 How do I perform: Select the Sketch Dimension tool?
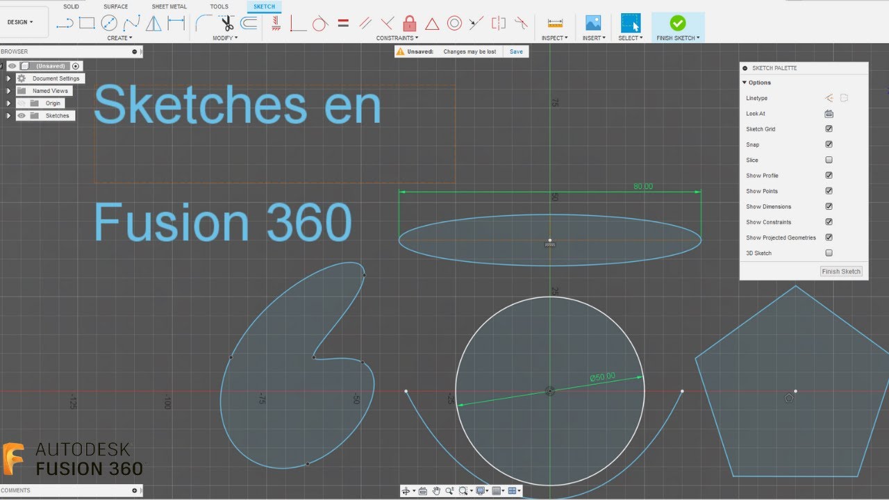click(x=176, y=23)
